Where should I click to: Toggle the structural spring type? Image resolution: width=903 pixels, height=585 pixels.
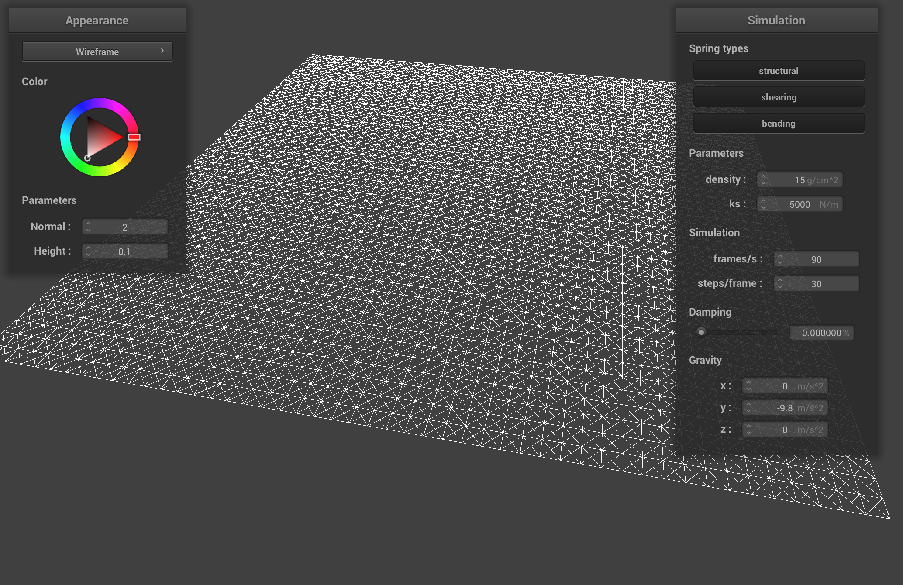tap(779, 71)
